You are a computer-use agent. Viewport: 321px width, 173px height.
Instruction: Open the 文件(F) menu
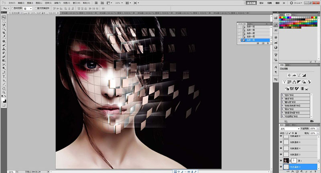(x=12, y=3)
